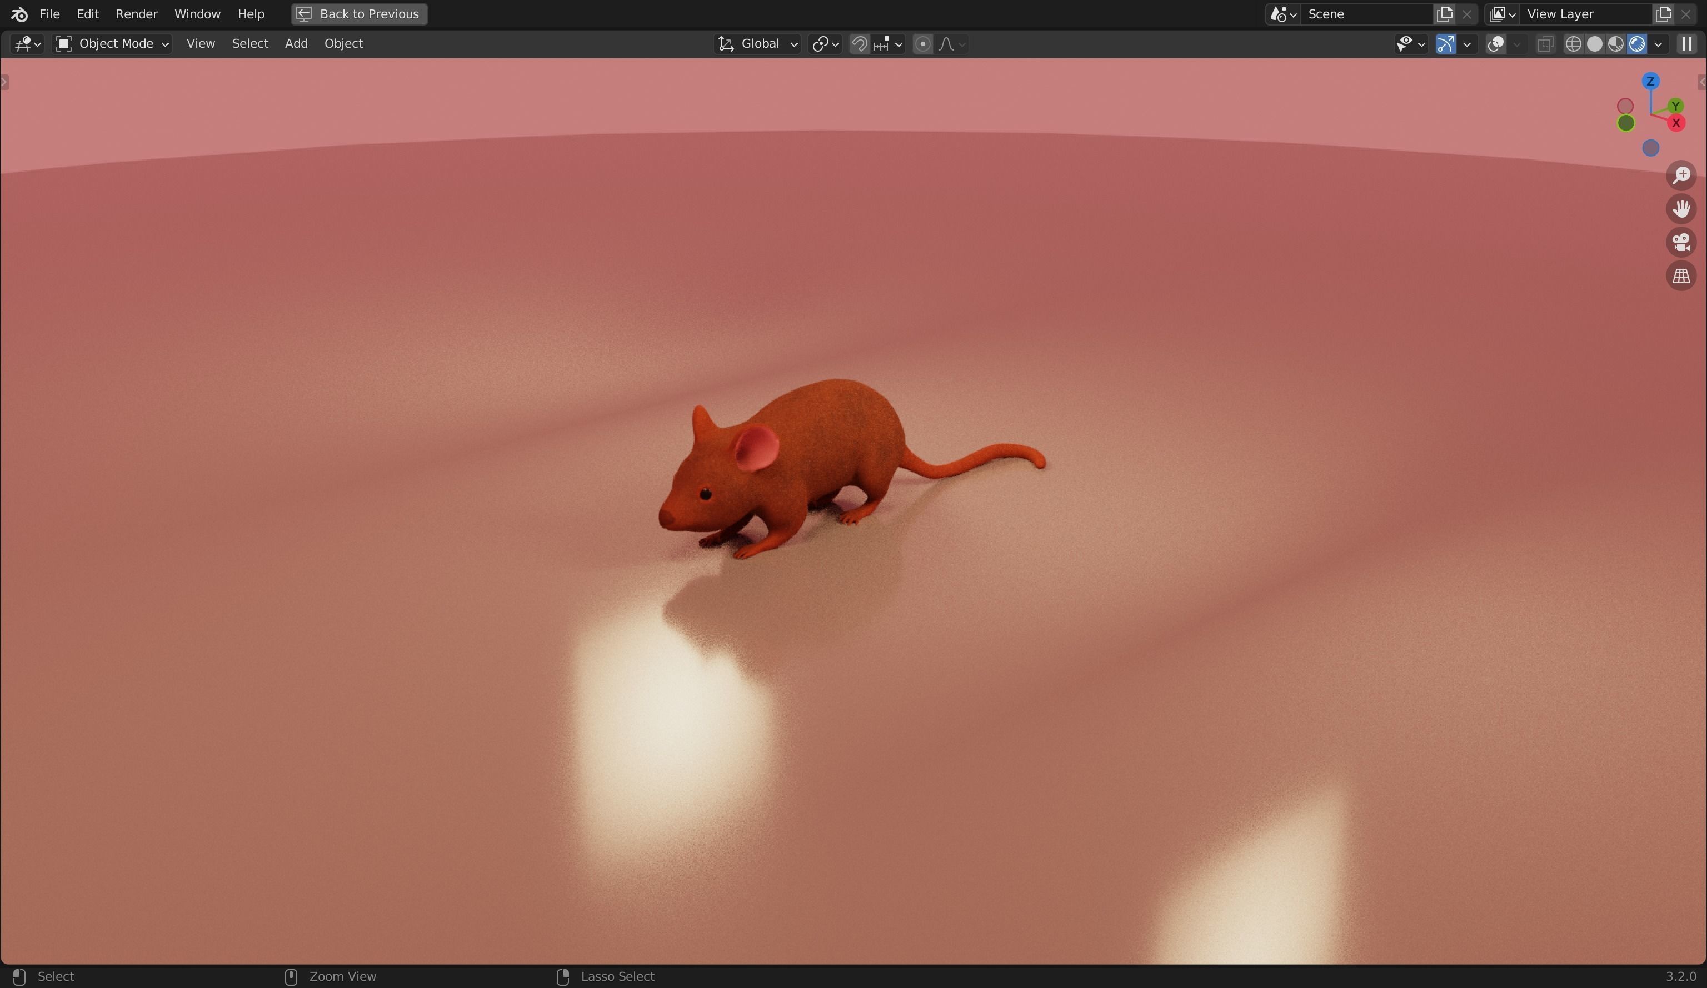Open the viewport View menu

[201, 43]
